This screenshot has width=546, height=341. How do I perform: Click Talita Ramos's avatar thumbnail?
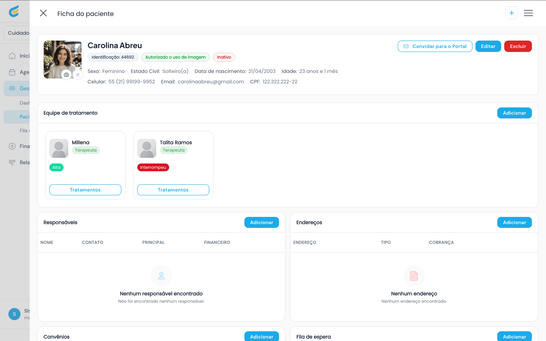(147, 148)
